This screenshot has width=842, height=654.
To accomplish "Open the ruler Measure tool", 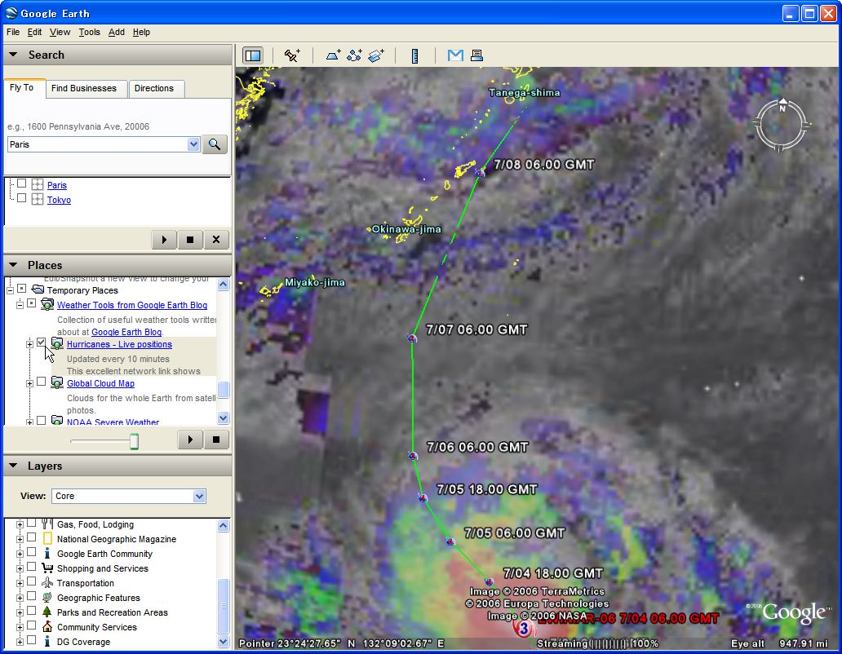I will 414,55.
